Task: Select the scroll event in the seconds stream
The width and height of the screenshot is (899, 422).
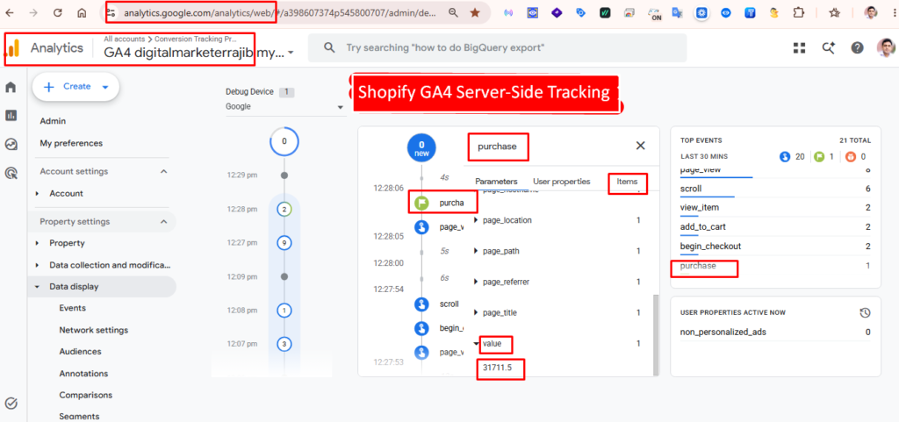Action: click(x=422, y=304)
